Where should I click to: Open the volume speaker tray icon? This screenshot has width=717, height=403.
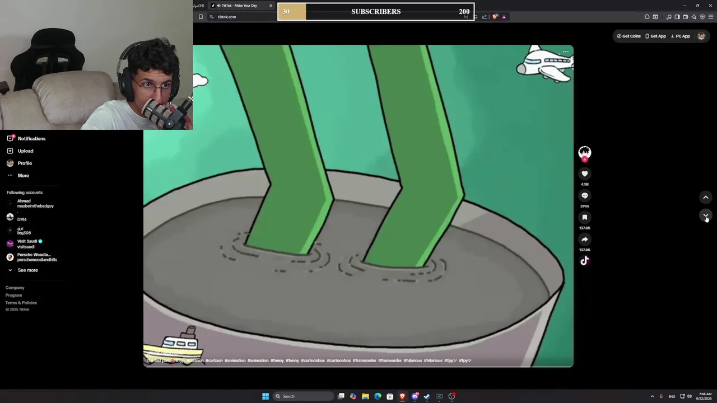click(689, 396)
